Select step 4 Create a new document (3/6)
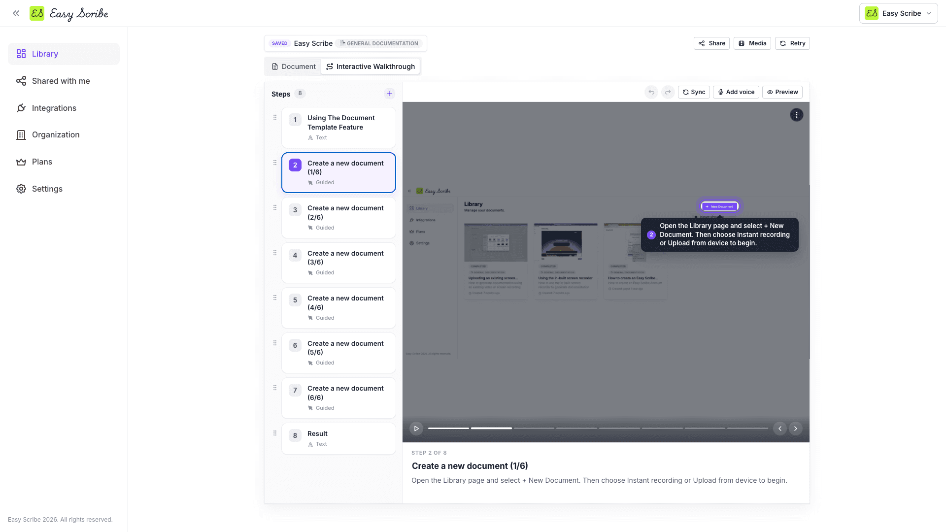This screenshot has height=532, width=946. (x=338, y=263)
